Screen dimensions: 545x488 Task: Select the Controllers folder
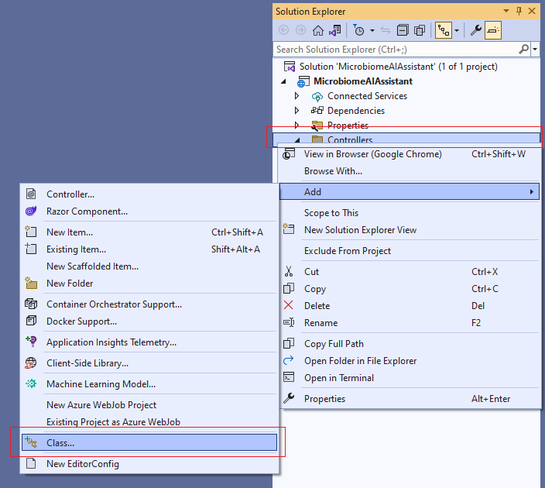350,140
